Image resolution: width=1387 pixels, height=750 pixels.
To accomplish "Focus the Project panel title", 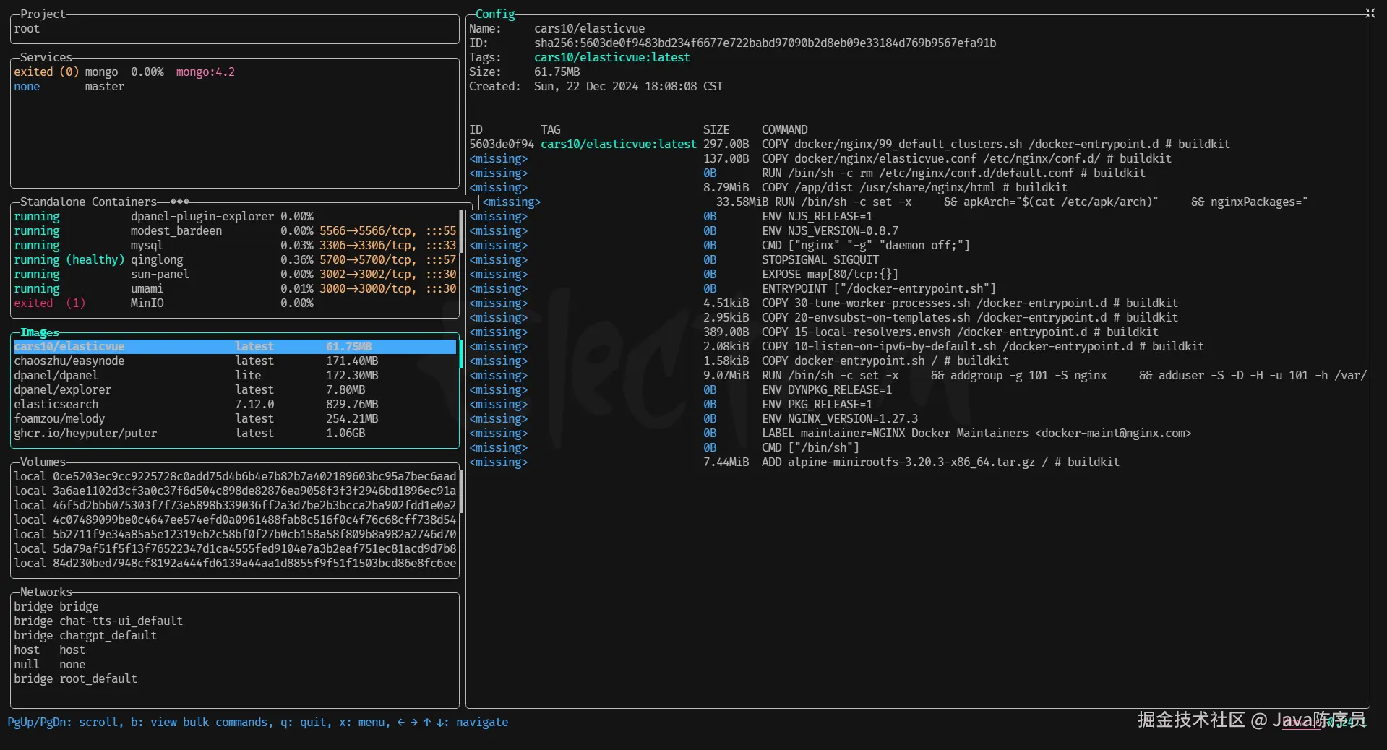I will click(43, 14).
